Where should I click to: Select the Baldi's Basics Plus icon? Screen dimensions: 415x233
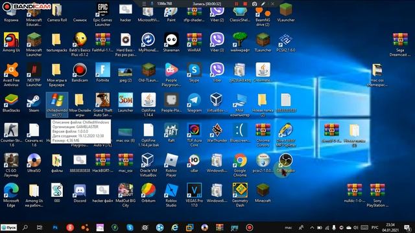80,45
